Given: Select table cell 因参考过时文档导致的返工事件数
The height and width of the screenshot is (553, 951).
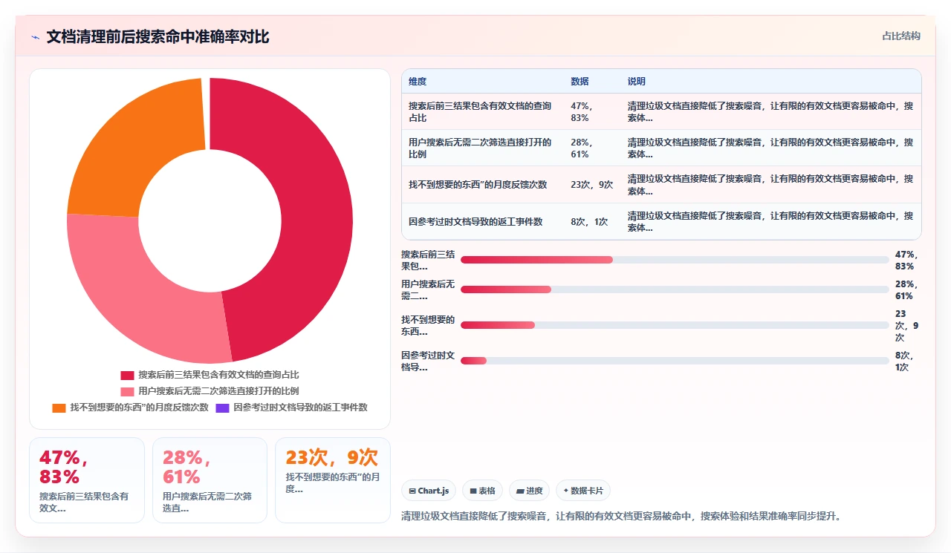Looking at the screenshot, I should (483, 221).
